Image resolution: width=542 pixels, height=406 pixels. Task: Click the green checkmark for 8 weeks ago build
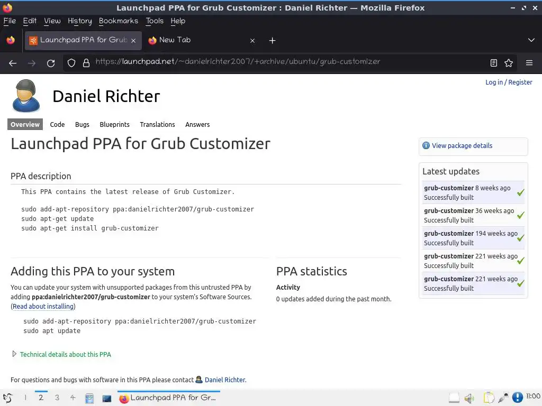pos(521,192)
